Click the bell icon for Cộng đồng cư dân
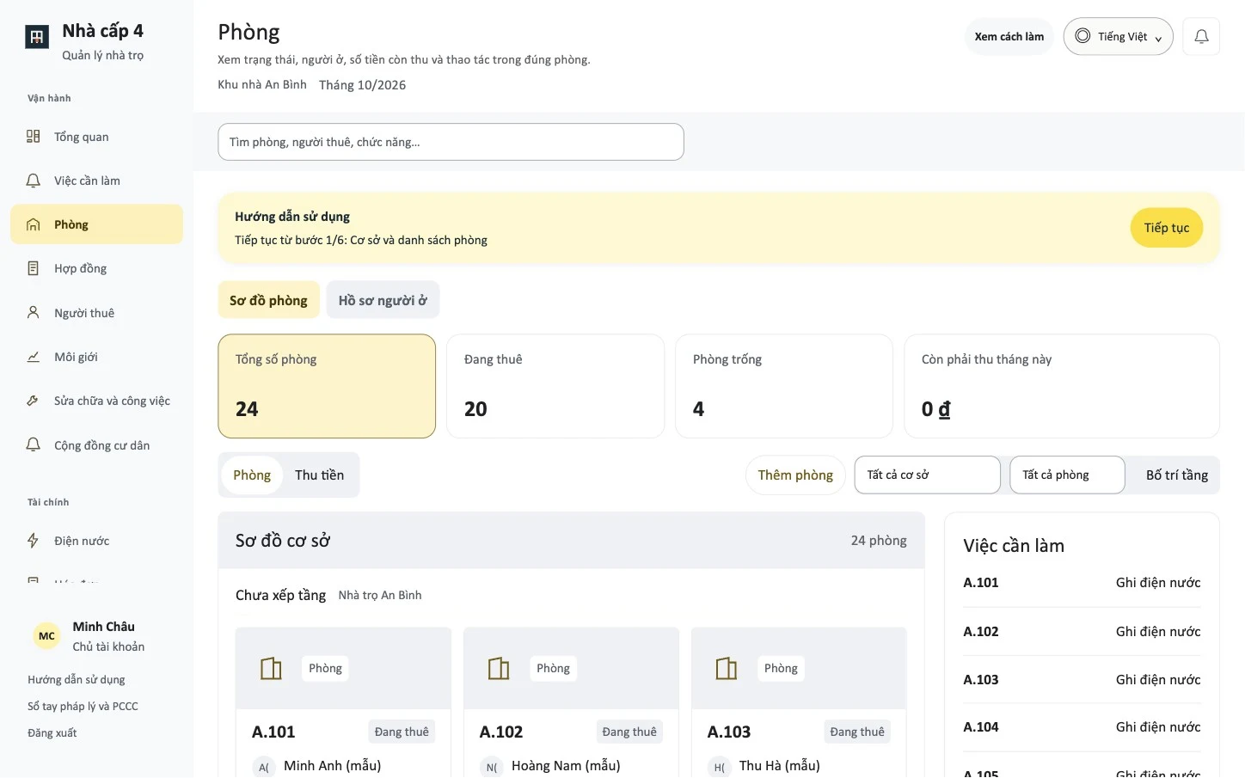 pos(34,444)
